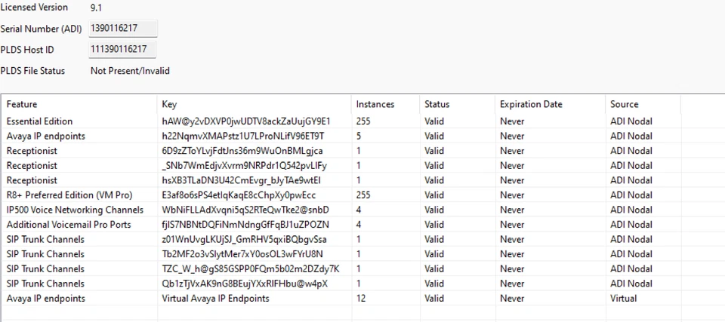Screen dimensions: 725x322
Task: Select the IP500 Voice Networking Channels row
Action: (x=75, y=210)
